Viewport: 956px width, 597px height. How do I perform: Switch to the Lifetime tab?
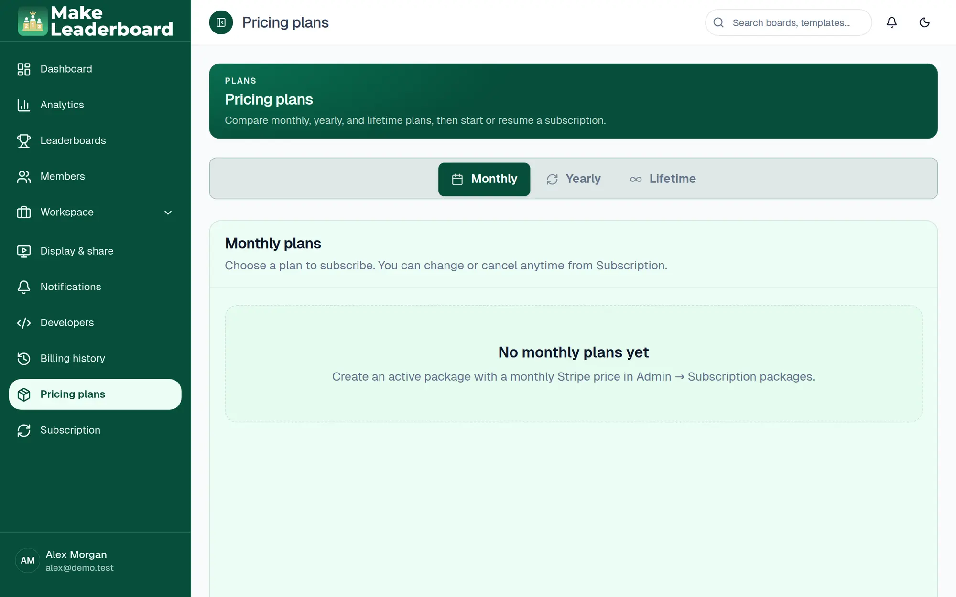click(x=663, y=179)
